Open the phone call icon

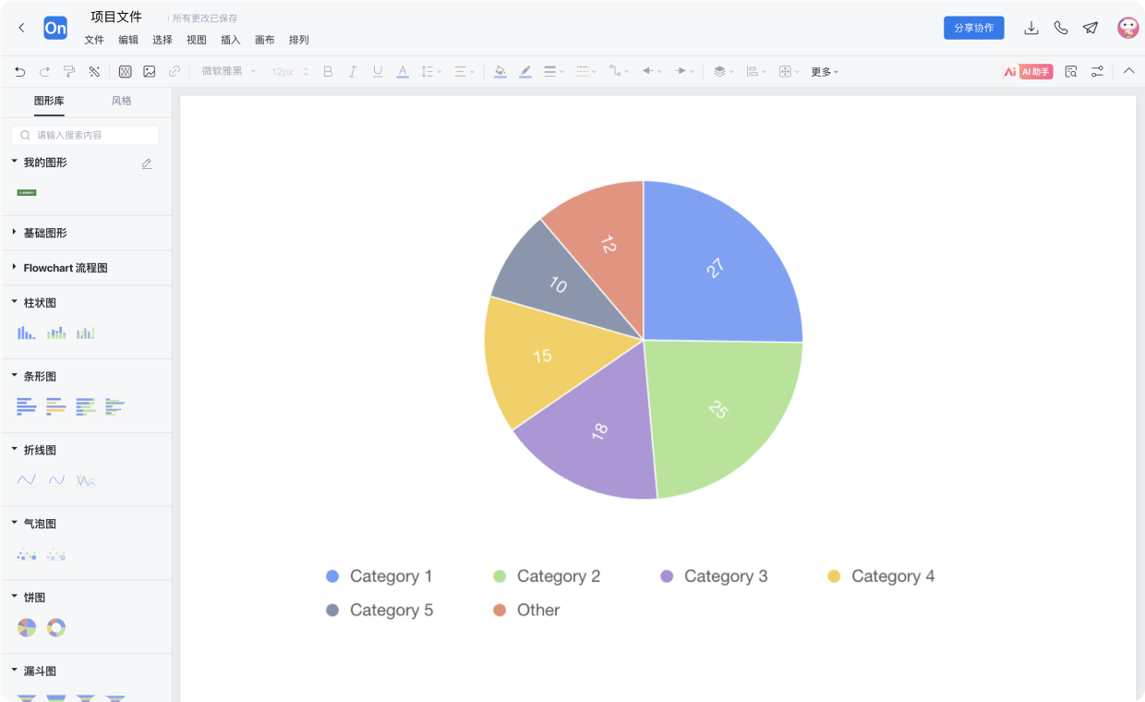(1061, 28)
